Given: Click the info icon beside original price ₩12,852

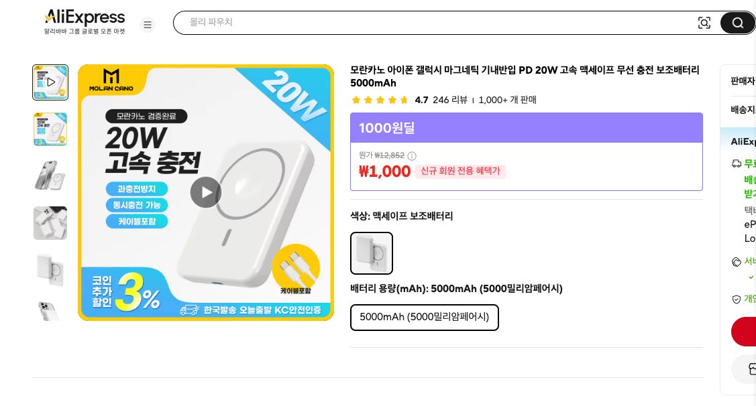Looking at the screenshot, I should 411,155.
